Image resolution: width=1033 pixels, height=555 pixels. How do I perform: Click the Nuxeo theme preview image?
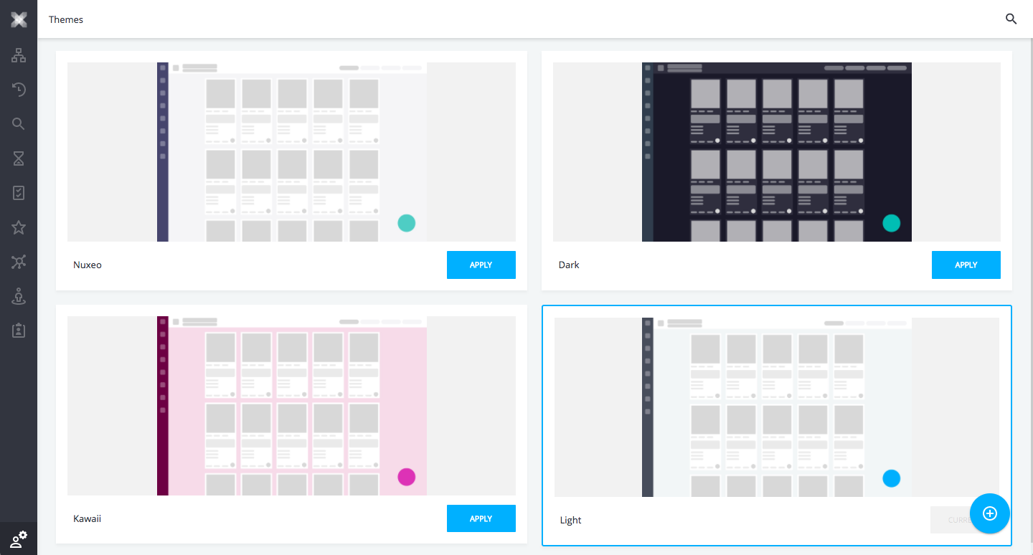point(291,152)
